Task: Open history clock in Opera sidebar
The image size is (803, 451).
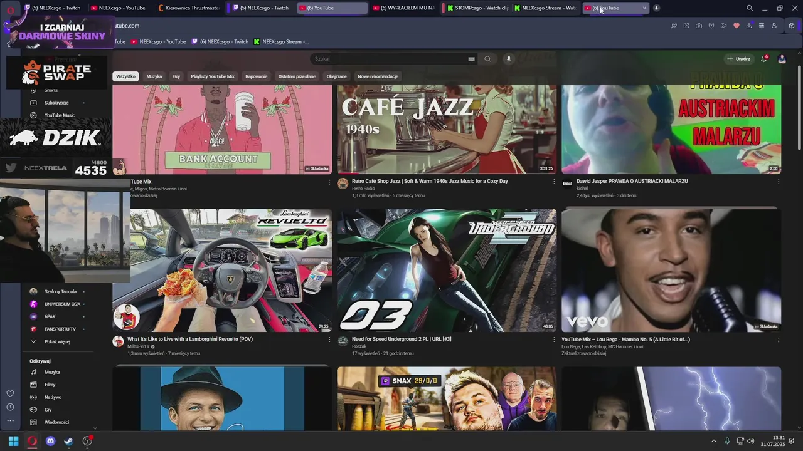Action: (10, 407)
